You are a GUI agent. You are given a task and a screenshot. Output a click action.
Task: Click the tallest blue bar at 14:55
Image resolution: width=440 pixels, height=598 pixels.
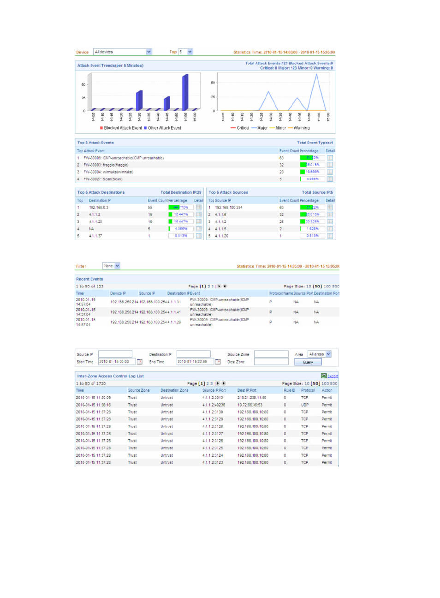point(185,92)
